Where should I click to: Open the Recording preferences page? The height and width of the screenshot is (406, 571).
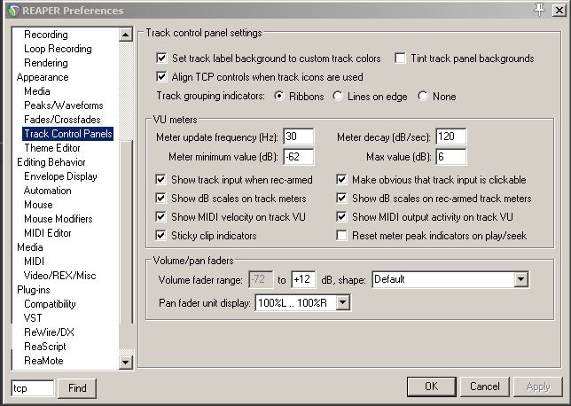click(x=46, y=35)
